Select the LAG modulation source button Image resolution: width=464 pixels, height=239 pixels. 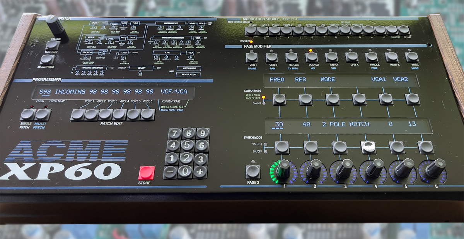(322, 30)
